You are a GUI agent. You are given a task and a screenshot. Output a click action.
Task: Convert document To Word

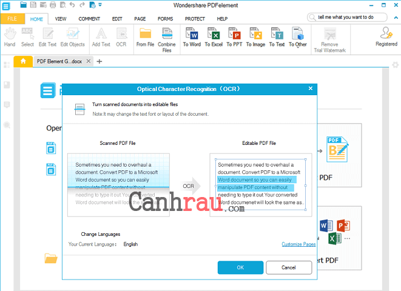[192, 38]
